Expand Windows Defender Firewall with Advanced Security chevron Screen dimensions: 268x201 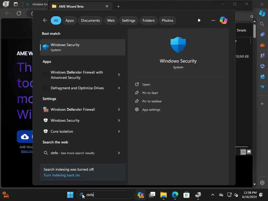pos(119,75)
